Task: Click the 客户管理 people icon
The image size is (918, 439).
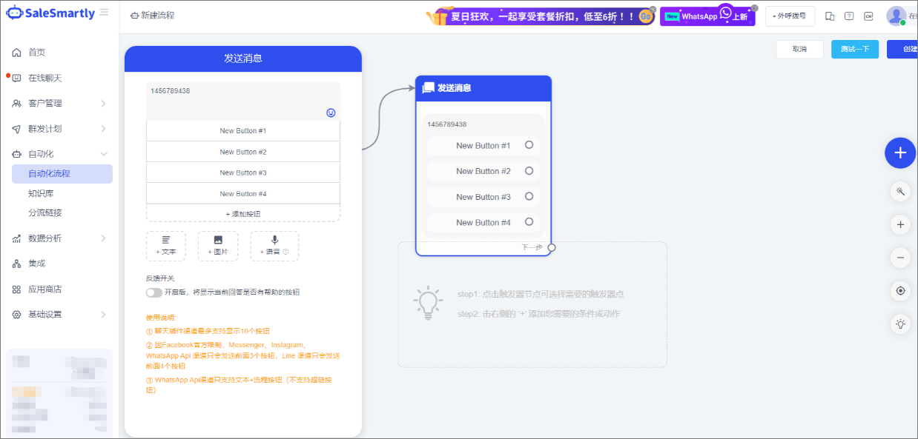Action: point(16,103)
